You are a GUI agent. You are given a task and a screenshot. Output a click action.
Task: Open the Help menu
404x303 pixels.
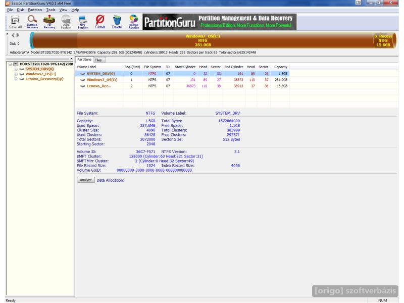tap(75, 10)
